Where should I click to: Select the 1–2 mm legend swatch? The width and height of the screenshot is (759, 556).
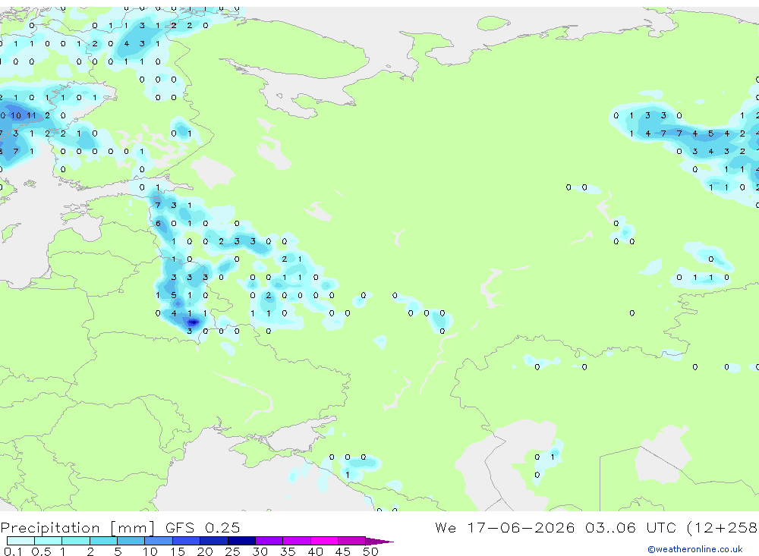click(75, 541)
